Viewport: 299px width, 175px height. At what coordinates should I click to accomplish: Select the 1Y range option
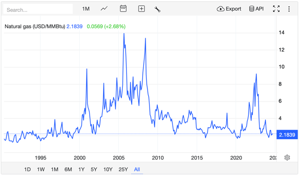(x=81, y=169)
